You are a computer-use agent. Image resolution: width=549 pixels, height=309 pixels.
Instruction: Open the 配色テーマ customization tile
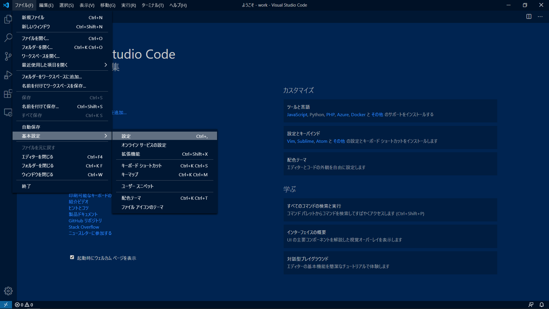[390, 163]
